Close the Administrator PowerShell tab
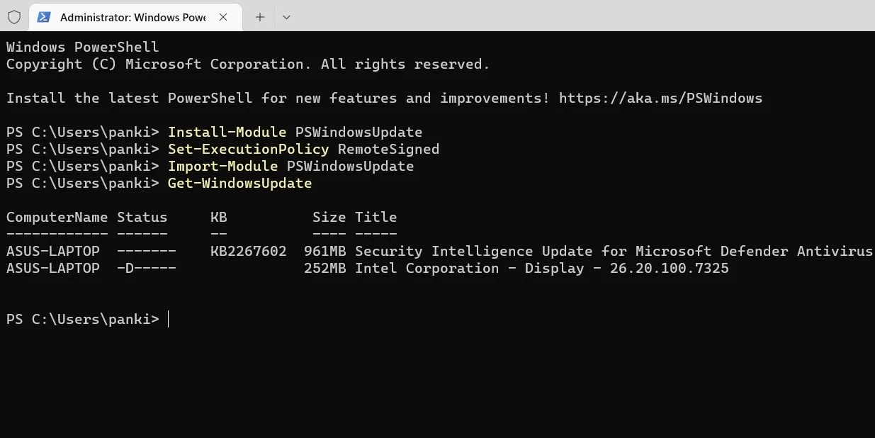The height and width of the screenshot is (438, 875). pos(224,17)
